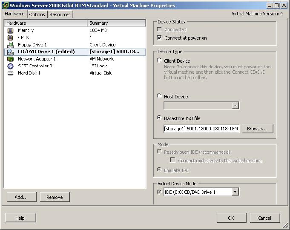
Task: Select the Virtual Device Node radio button
Action: (x=159, y=192)
